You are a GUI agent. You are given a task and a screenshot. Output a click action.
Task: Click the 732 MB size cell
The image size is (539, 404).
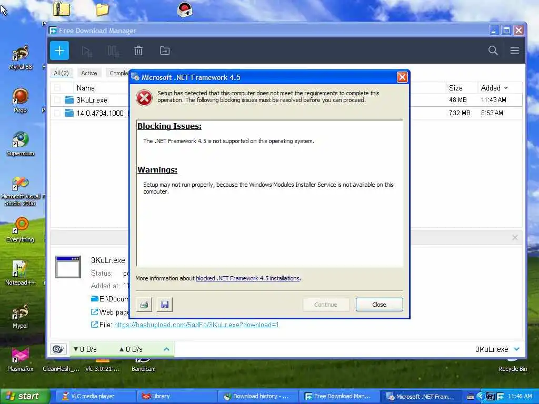pos(459,113)
